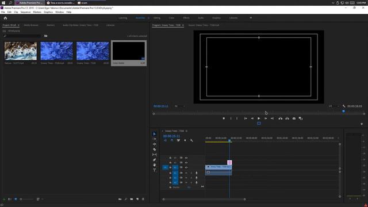Open the Fit zoom level dropdown
The width and height of the screenshot is (368, 207).
point(180,106)
